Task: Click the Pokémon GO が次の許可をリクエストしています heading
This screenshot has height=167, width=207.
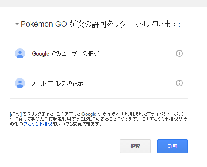Action: [x=101, y=24]
